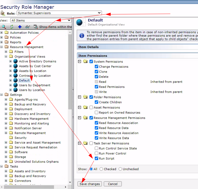Click the blue info icon in notice
This screenshot has height=189, width=198.
(82, 36)
